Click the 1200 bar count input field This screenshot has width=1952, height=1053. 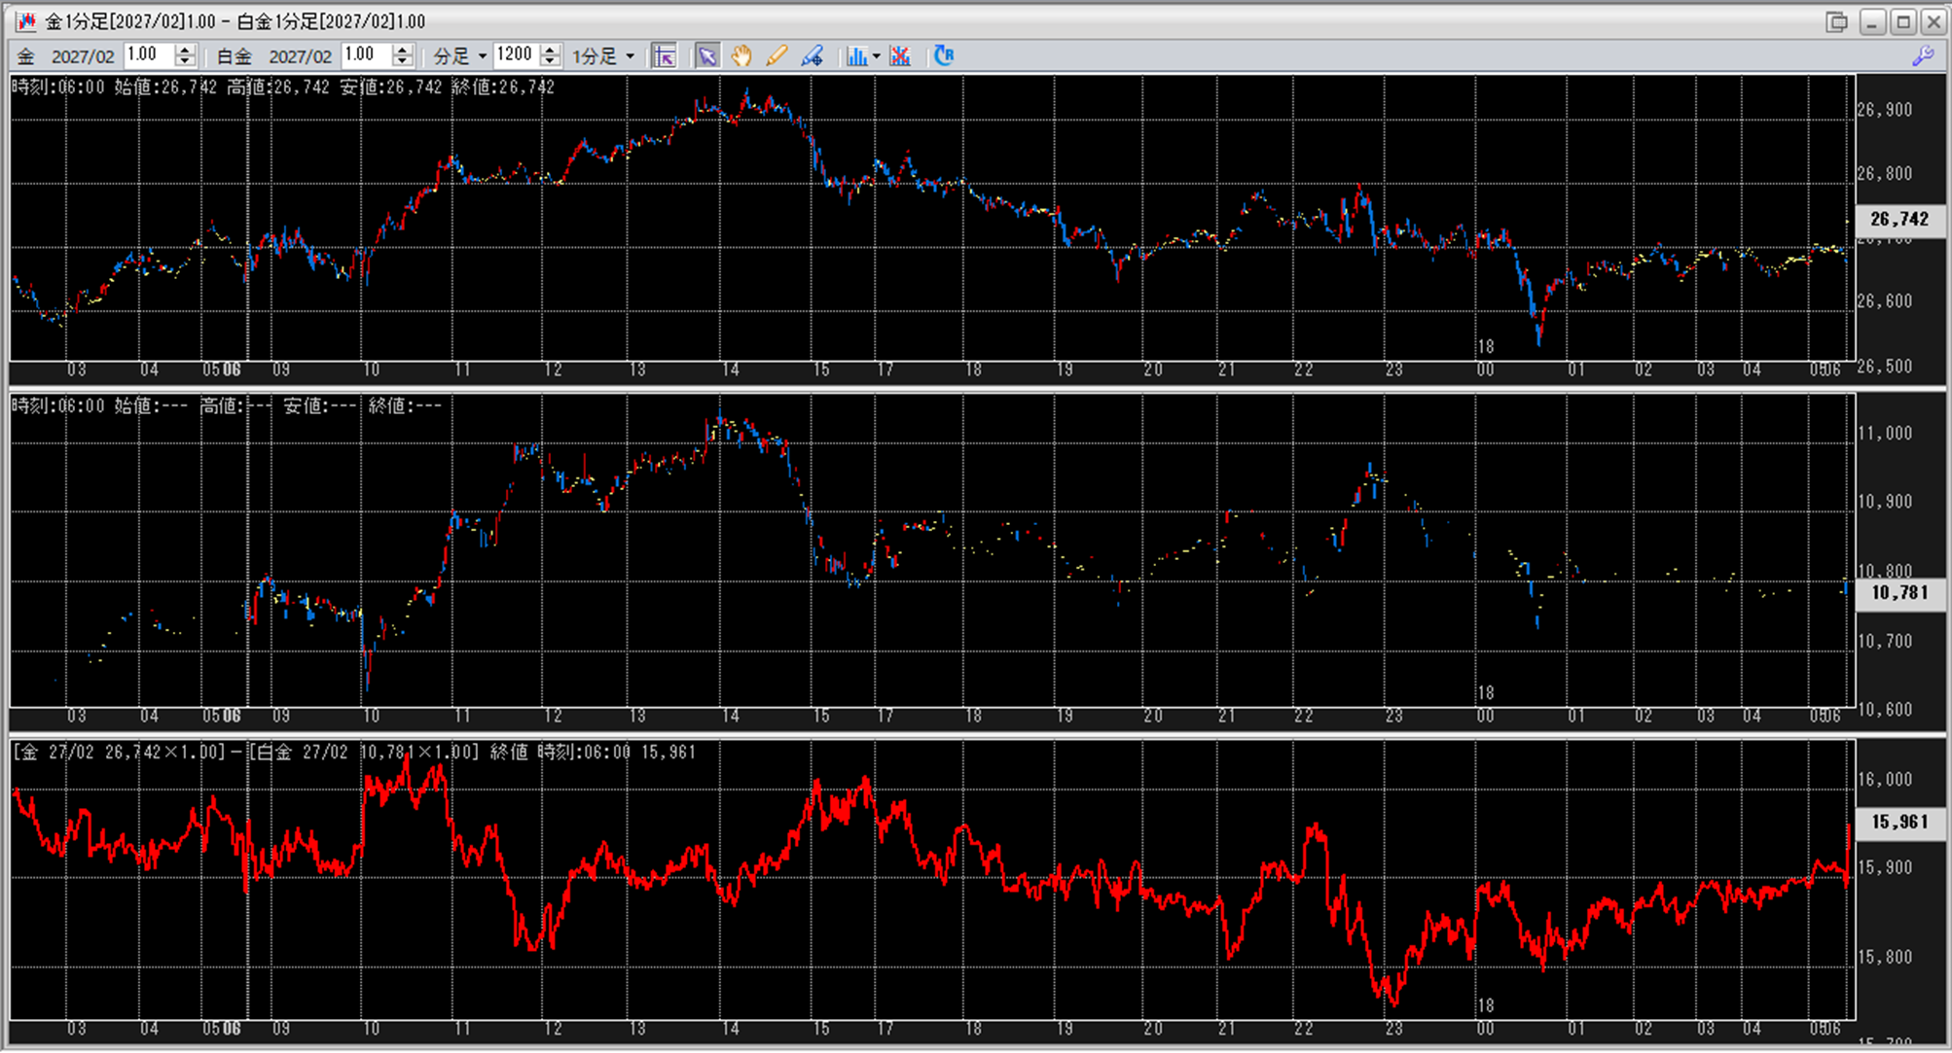point(517,55)
